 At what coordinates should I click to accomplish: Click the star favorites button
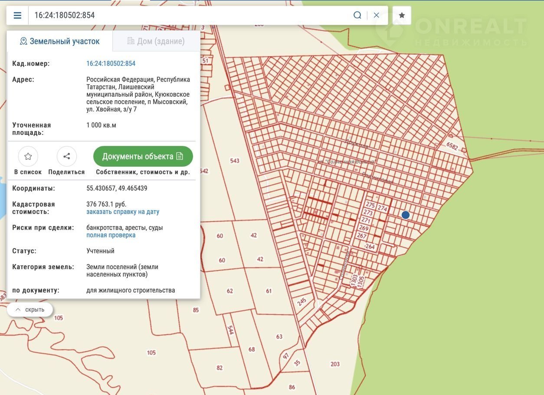pos(402,16)
